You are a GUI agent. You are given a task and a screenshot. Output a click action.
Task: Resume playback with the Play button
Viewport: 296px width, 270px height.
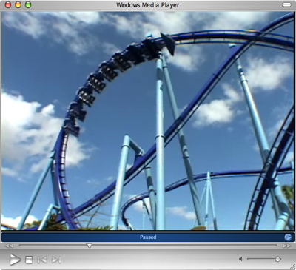tap(15, 260)
